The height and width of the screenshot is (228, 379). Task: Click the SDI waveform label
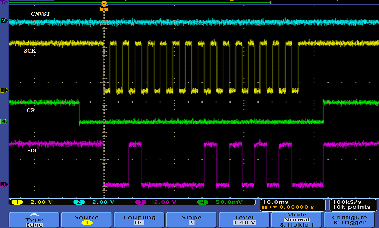click(32, 151)
